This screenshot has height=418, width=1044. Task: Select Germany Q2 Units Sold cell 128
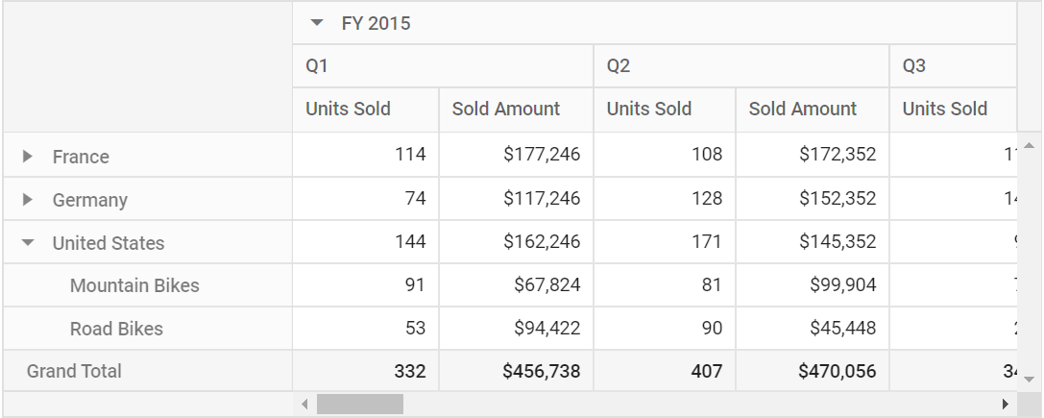tap(665, 198)
